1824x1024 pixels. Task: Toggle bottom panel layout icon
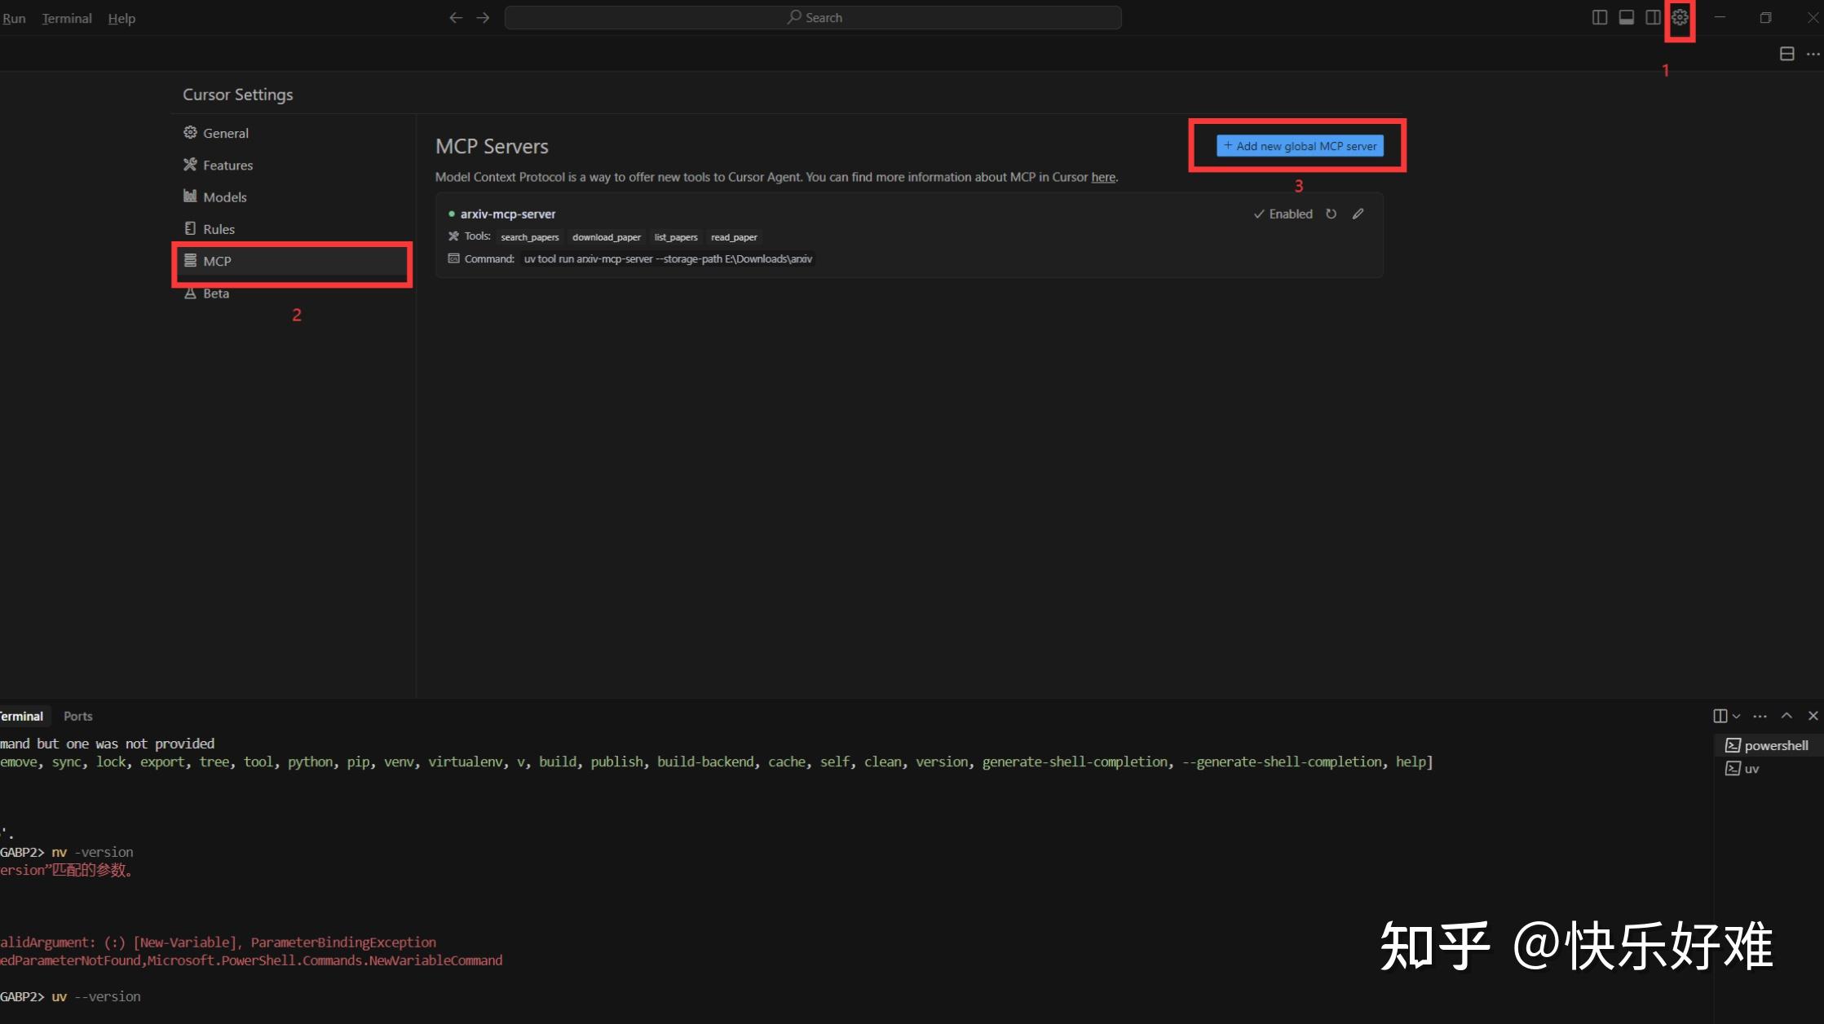tap(1626, 17)
